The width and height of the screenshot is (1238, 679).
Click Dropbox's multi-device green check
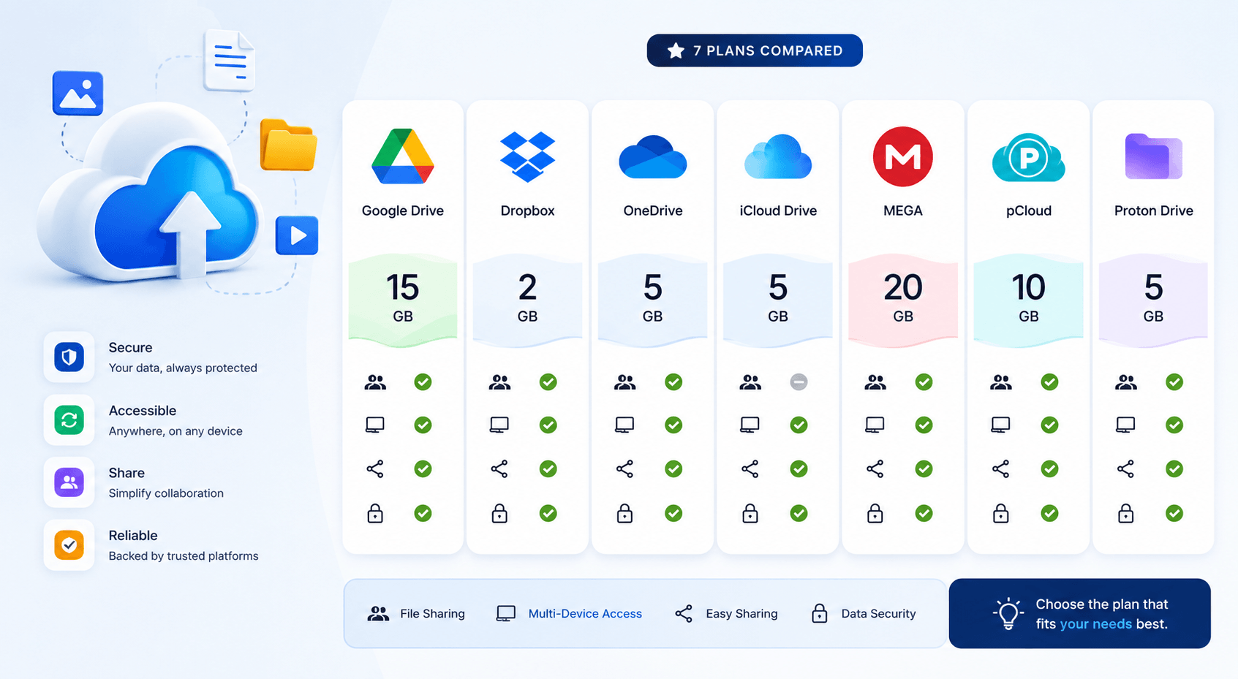(x=548, y=425)
